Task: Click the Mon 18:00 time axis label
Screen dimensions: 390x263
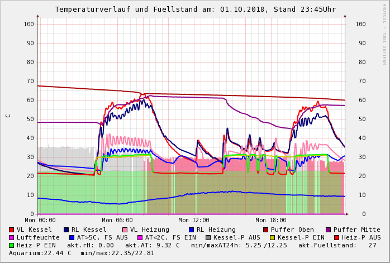Action: [271, 220]
